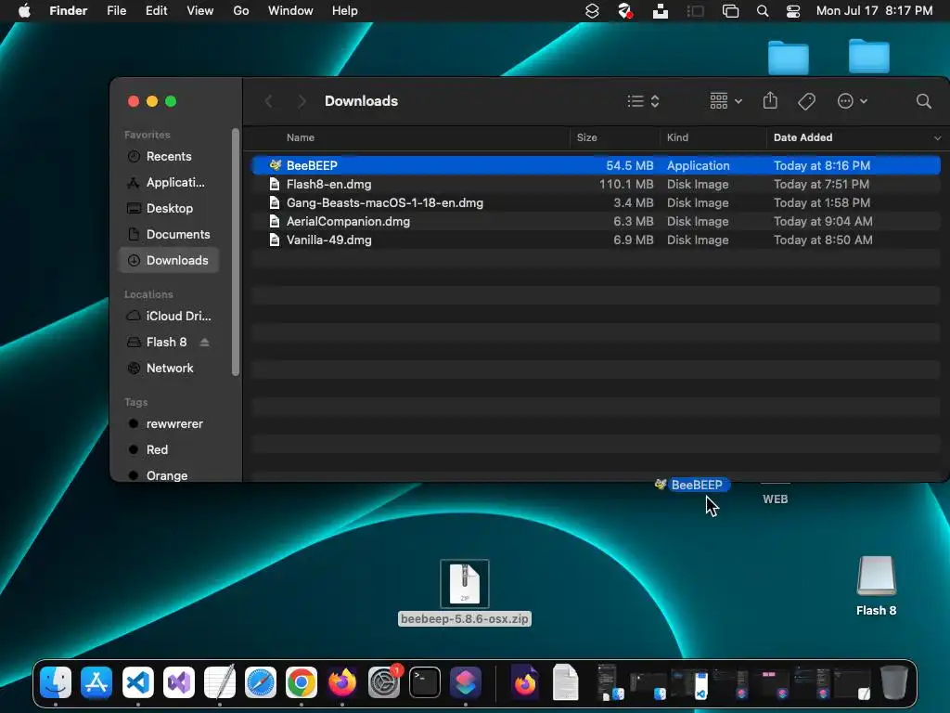Click the Finder back navigation arrow

coord(269,101)
